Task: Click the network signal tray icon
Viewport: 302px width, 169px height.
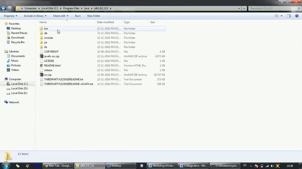Action: (267, 166)
